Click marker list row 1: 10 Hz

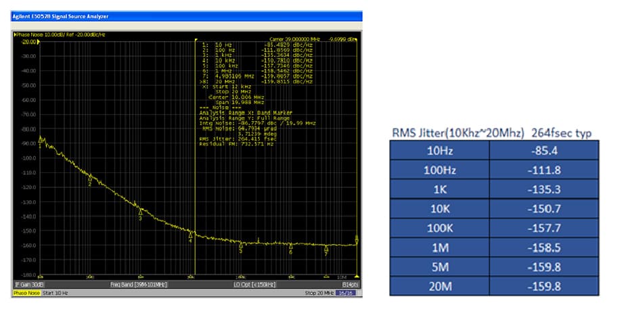click(257, 45)
